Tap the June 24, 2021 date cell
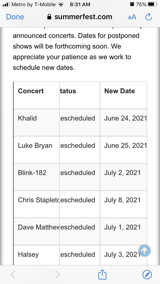 point(123,123)
